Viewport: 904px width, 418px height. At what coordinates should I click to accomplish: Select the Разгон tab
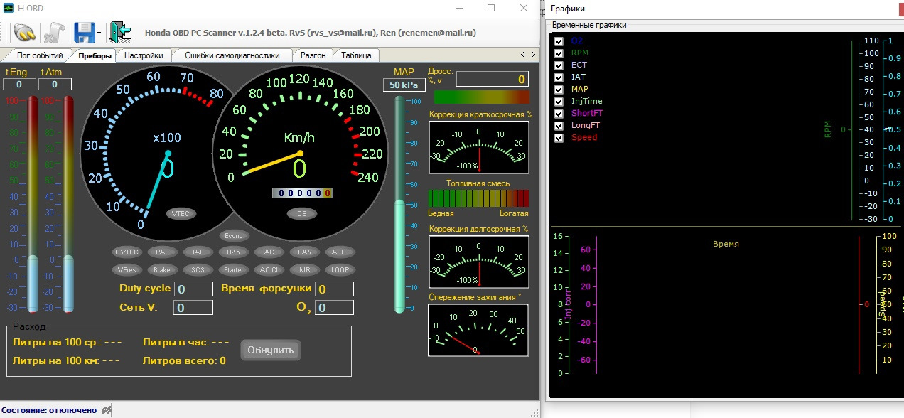click(313, 55)
